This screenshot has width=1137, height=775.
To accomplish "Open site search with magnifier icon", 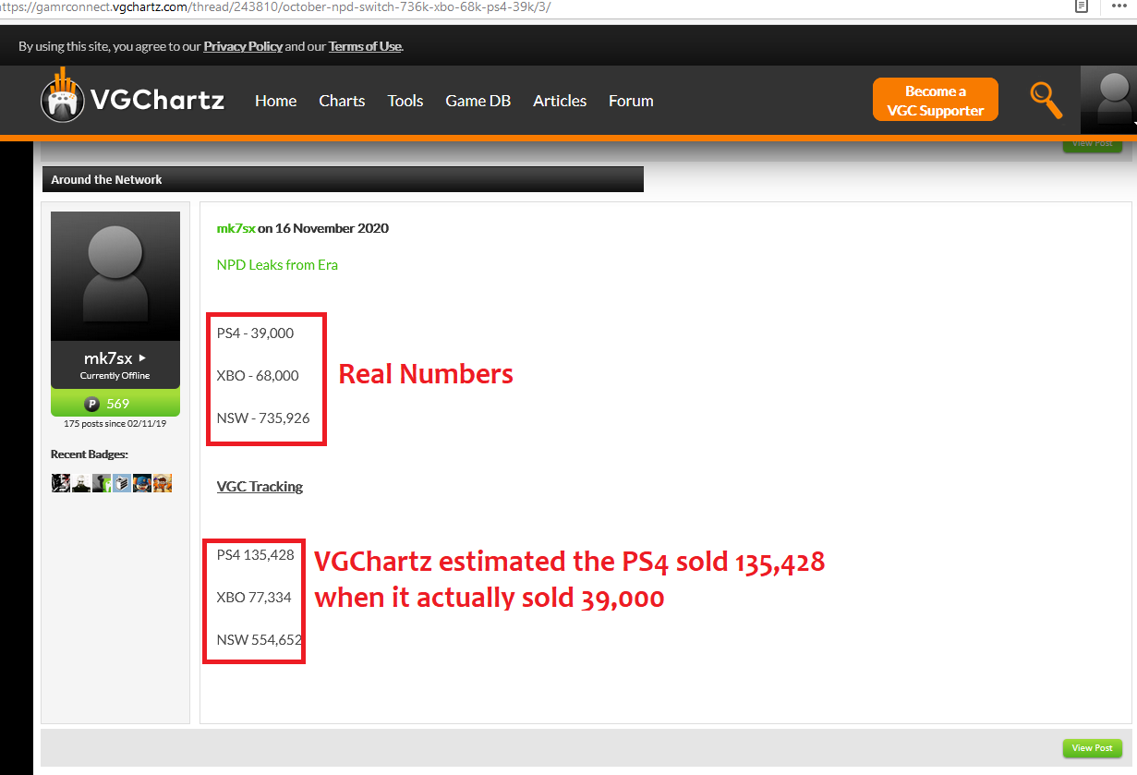I will point(1046,99).
